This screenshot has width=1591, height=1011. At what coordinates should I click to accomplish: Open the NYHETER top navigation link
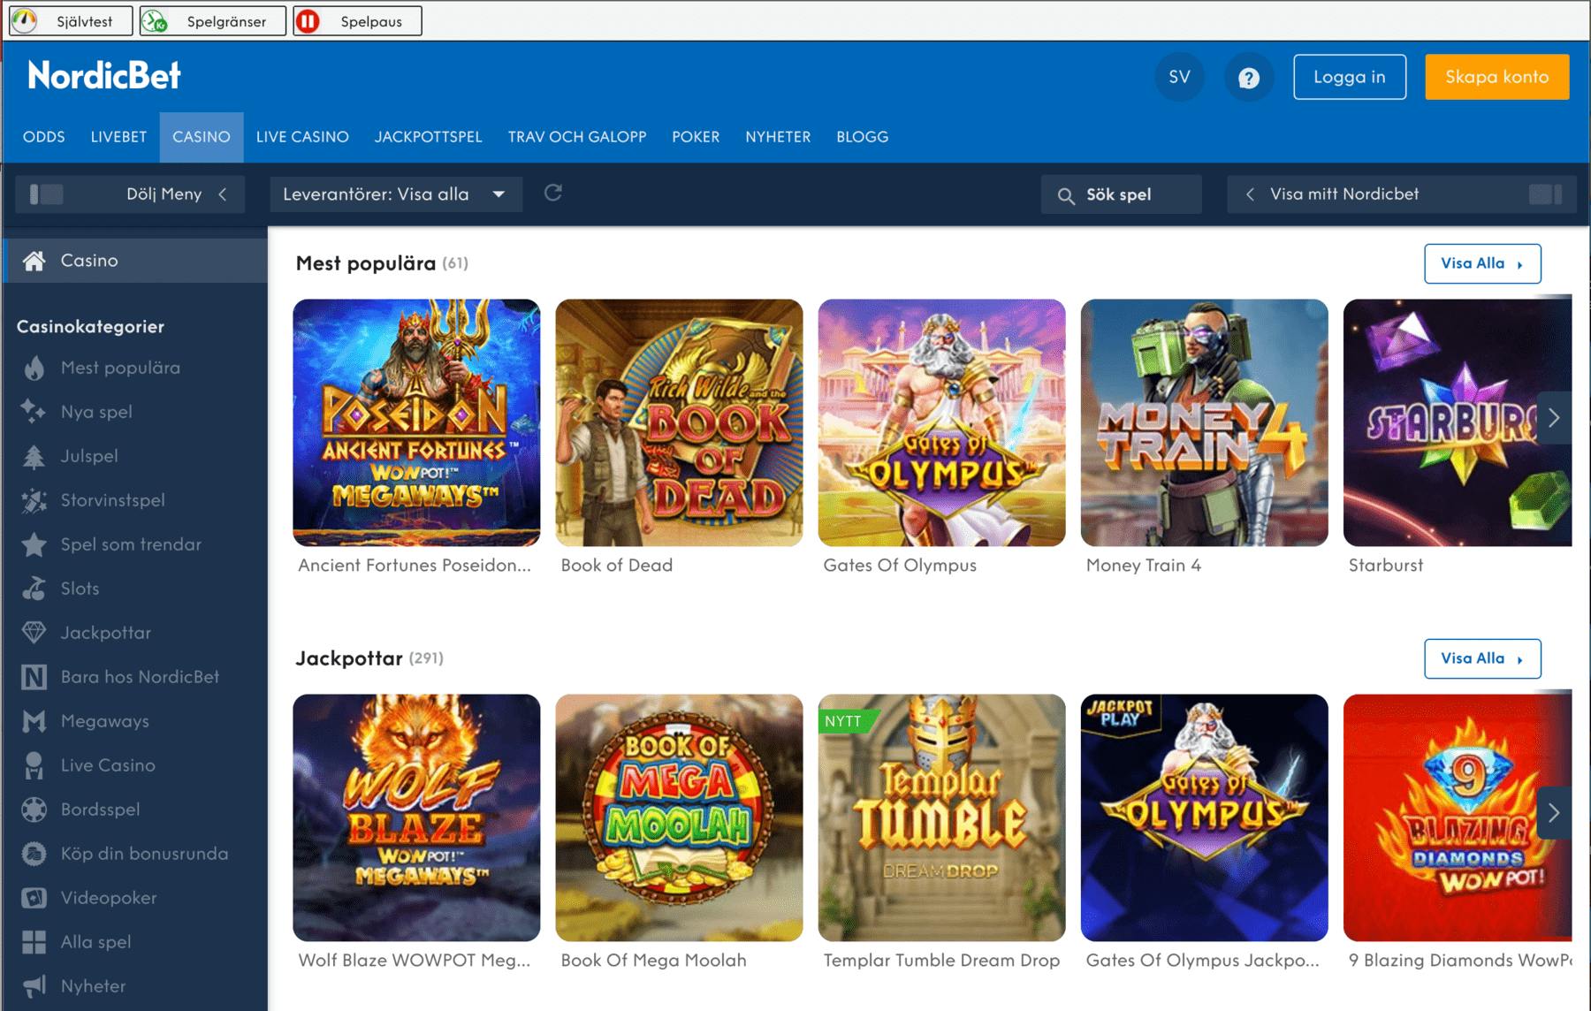(x=778, y=137)
